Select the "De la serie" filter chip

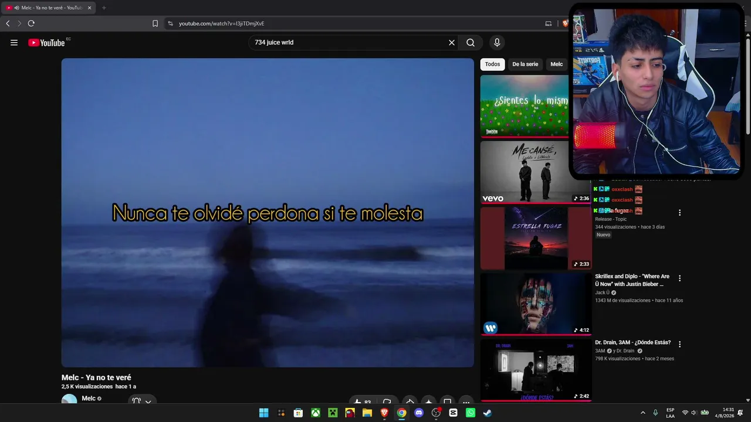click(525, 64)
